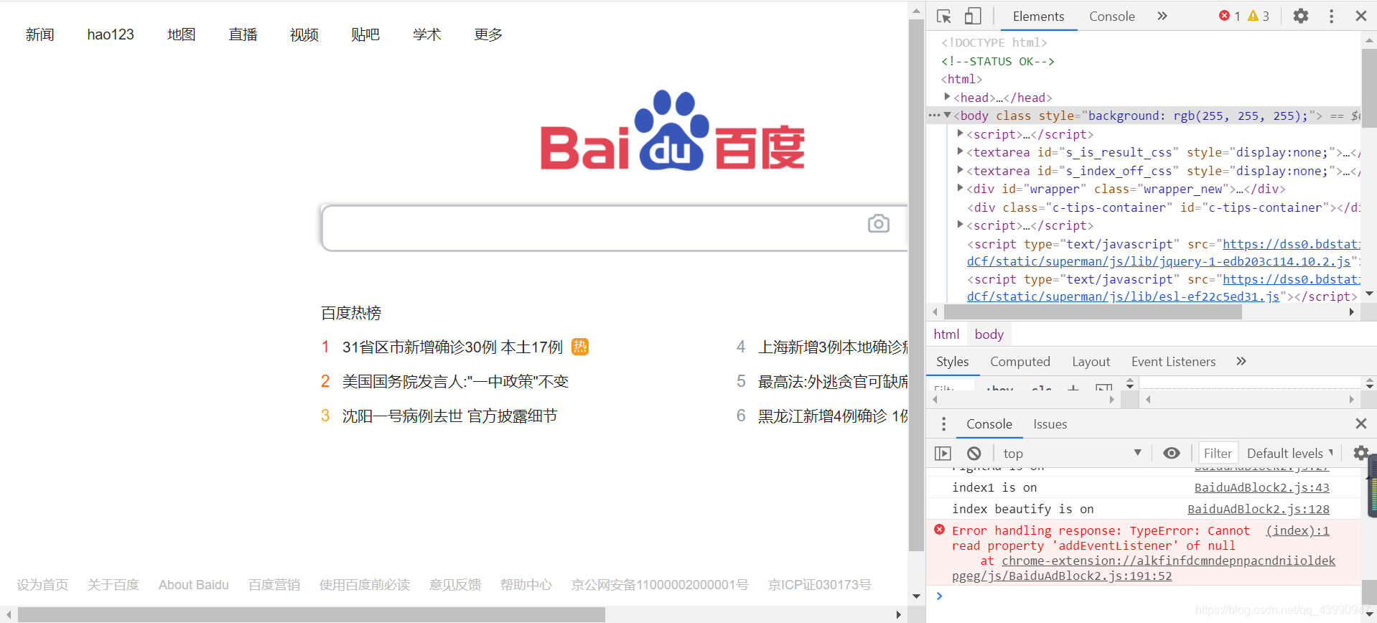This screenshot has width=1377, height=623.
Task: Collapse the body element node
Action: click(948, 115)
